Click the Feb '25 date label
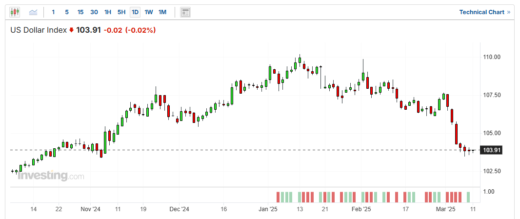 (361, 209)
